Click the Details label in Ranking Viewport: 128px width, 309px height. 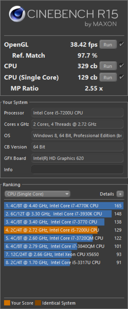pyautogui.click(x=107, y=194)
